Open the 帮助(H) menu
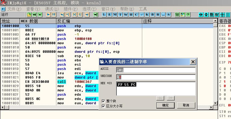 [127, 9]
